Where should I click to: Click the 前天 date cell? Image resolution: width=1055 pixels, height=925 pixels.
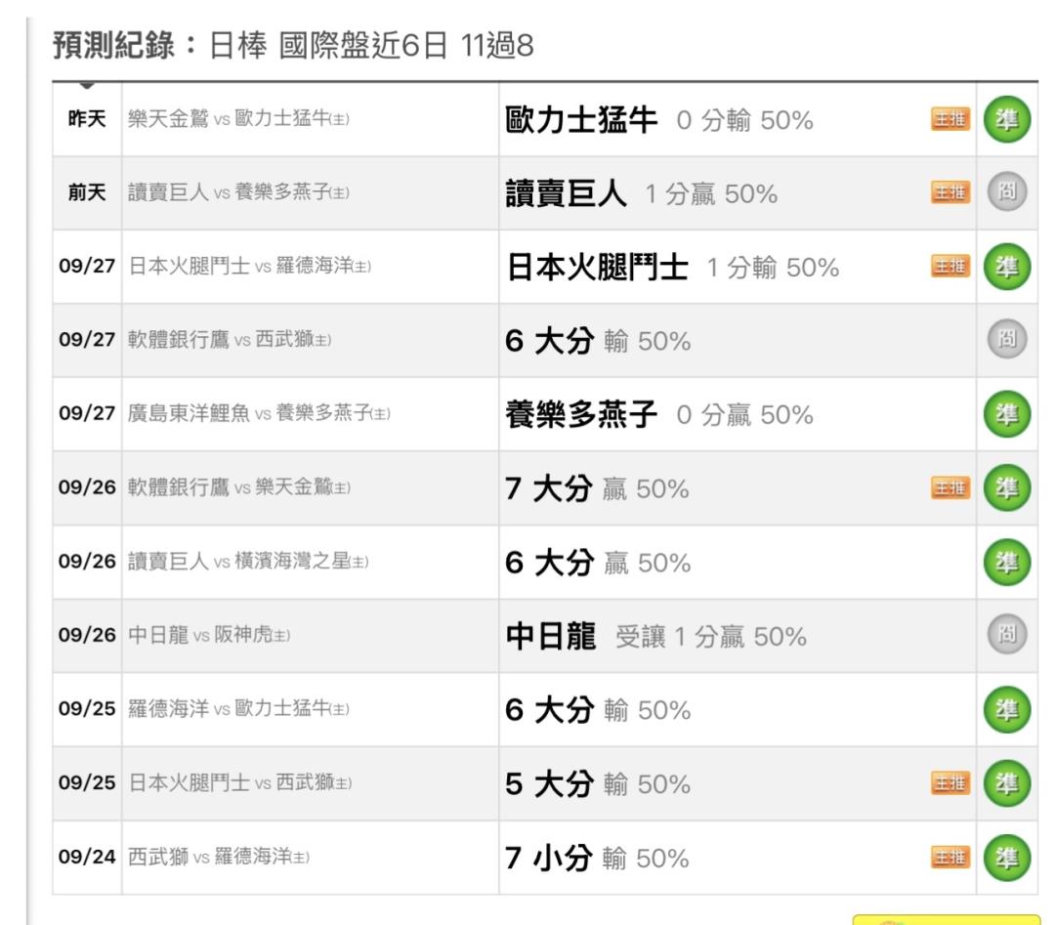87,194
